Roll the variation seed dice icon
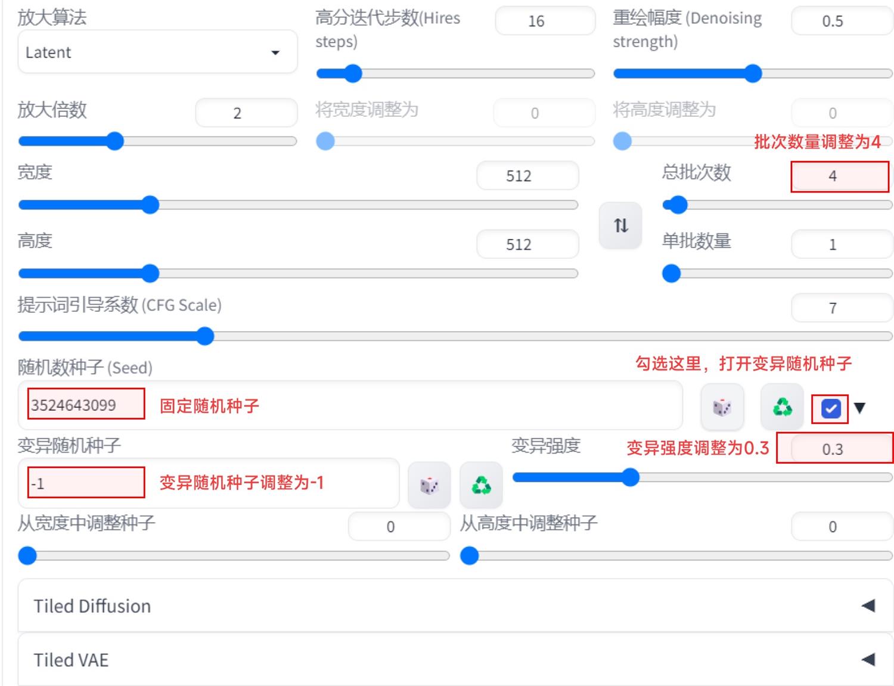 pyautogui.click(x=429, y=484)
